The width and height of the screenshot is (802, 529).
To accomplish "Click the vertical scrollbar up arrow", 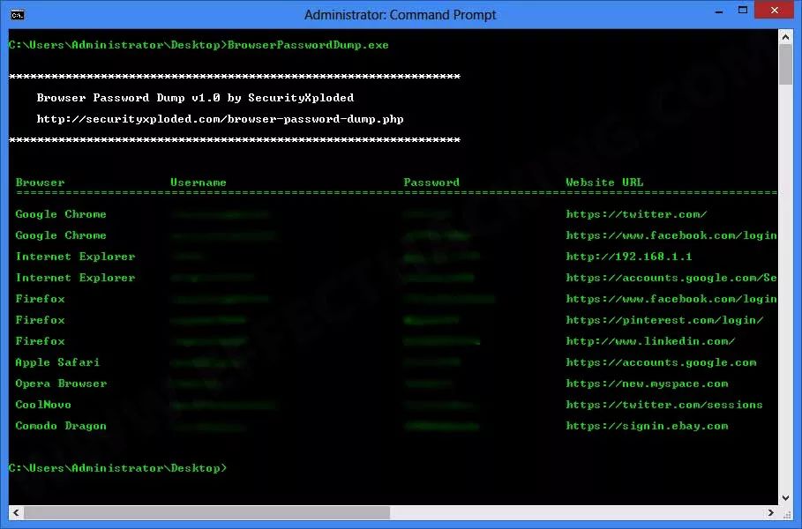I will 785,37.
